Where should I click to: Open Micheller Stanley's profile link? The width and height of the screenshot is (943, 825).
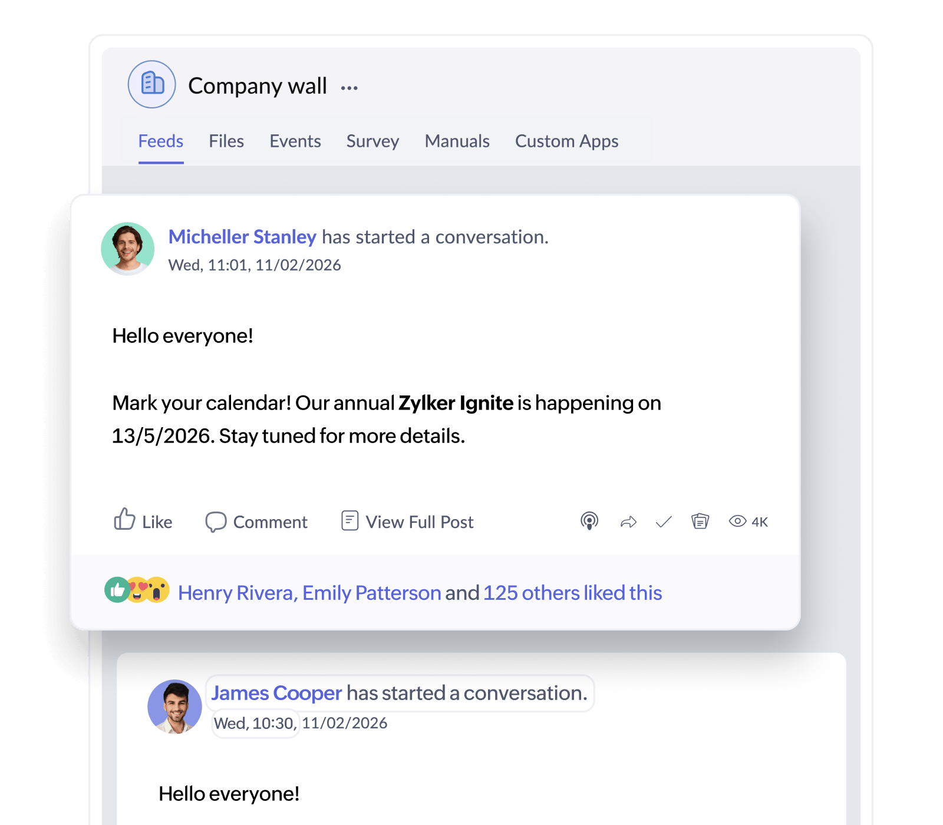(x=242, y=237)
